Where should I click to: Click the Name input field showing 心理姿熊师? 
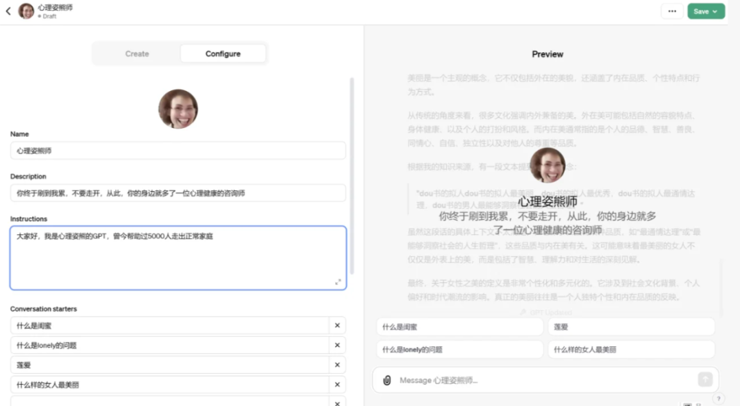tap(178, 150)
